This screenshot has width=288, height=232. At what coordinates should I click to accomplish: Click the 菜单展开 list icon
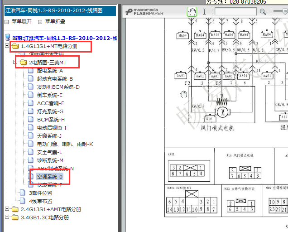[7, 22]
